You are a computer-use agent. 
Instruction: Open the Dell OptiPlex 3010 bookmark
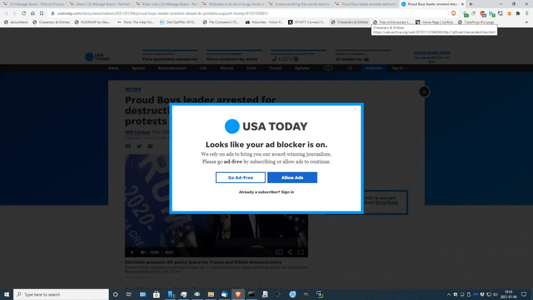tap(178, 22)
